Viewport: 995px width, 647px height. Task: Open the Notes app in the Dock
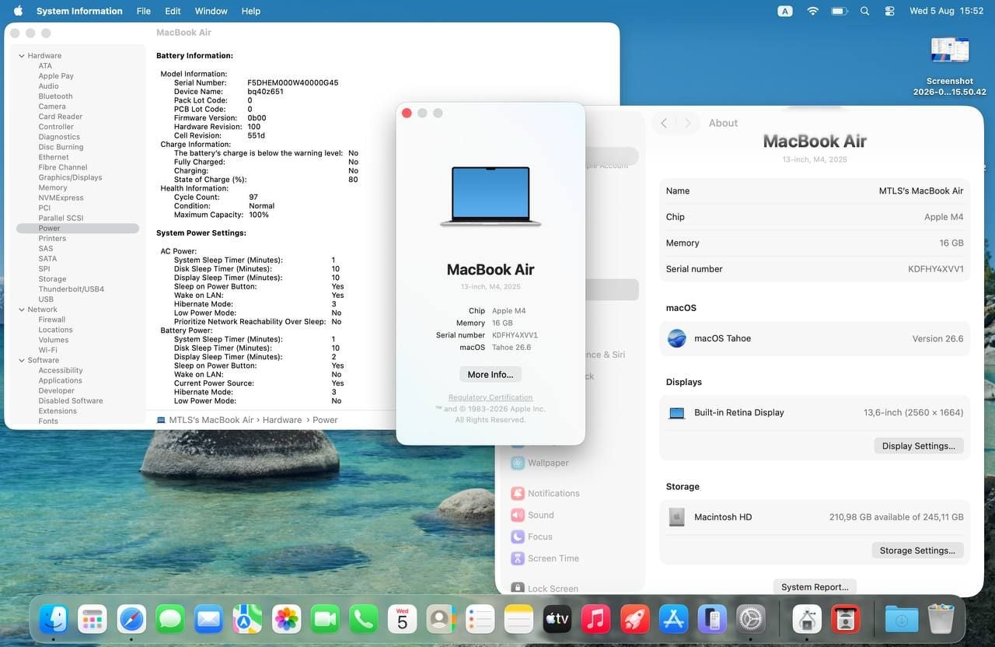click(x=518, y=619)
